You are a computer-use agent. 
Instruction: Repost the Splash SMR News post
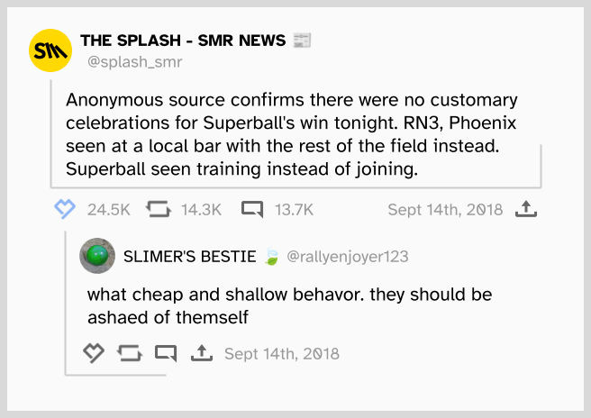click(157, 210)
